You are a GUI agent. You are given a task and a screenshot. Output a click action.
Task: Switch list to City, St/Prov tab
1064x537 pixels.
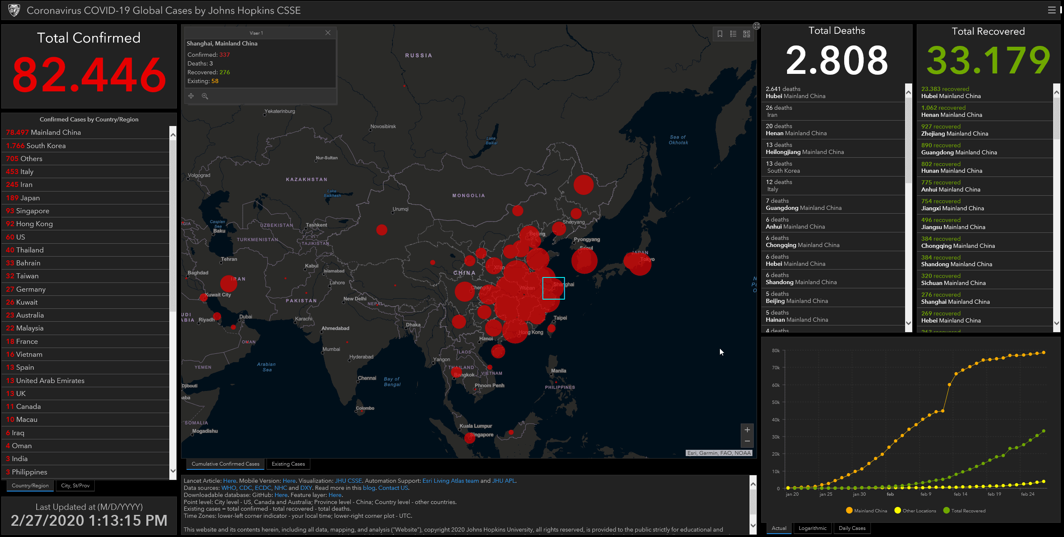[x=75, y=486]
